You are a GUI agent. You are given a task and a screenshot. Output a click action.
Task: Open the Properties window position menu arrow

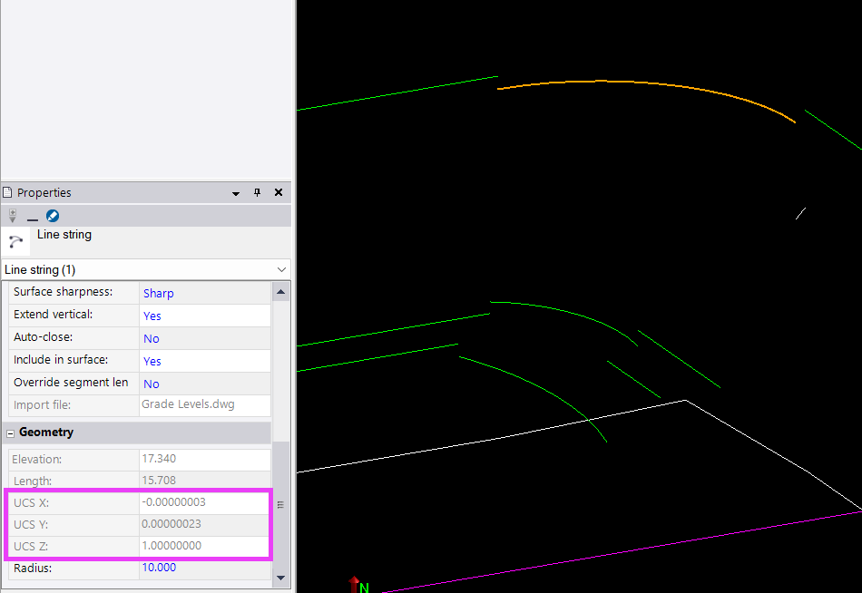(x=236, y=193)
